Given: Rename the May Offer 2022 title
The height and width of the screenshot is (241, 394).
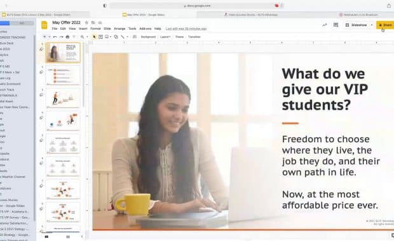Looking at the screenshot, I should (x=66, y=23).
